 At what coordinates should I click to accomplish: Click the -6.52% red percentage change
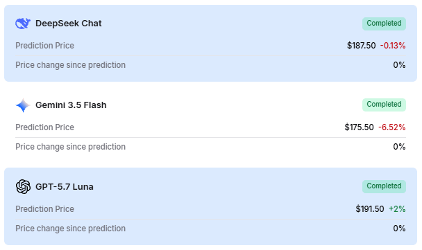[392, 127]
